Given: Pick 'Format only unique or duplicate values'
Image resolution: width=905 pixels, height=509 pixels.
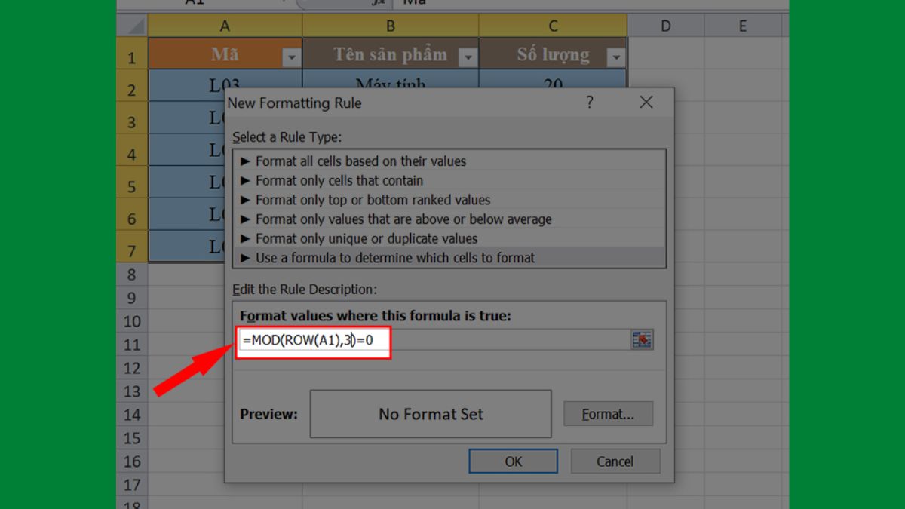Looking at the screenshot, I should tap(367, 238).
